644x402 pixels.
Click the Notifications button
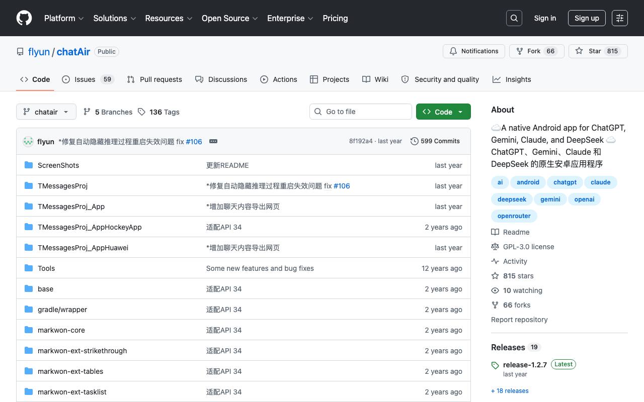474,51
